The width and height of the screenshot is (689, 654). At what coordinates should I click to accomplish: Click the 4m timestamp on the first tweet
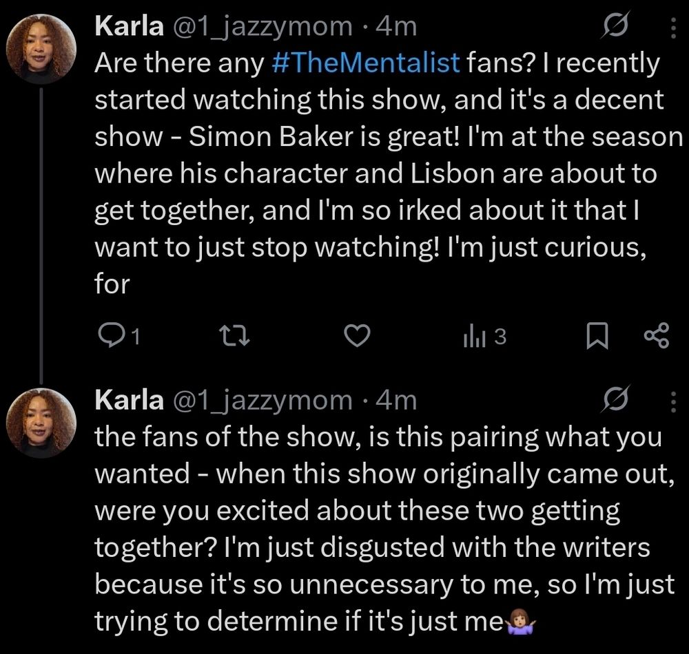398,26
